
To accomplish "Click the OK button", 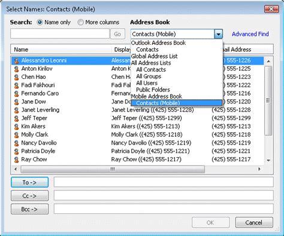I will click(210, 222).
